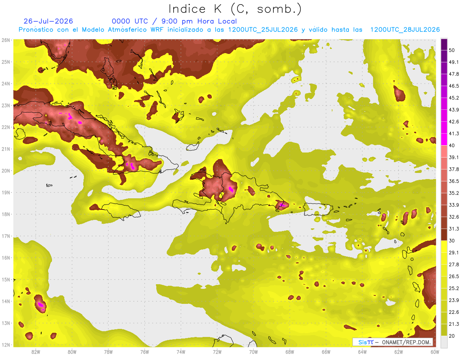The height and width of the screenshot is (357, 462).
Task: Click the 25N latitude label
Action: click(x=6, y=62)
